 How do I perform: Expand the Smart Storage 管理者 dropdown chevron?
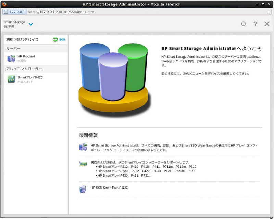[x=30, y=24]
